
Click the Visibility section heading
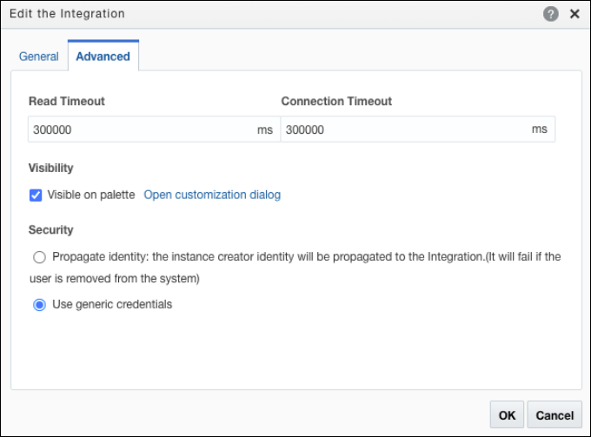(x=50, y=168)
